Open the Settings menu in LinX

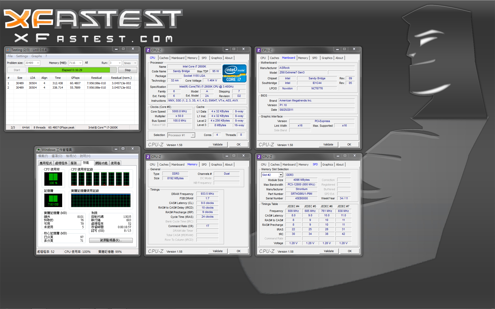click(22, 56)
